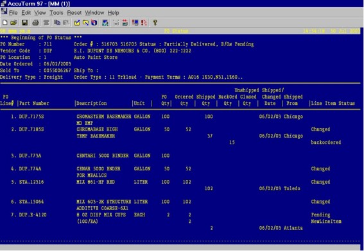Open the Window menu
This screenshot has height=251, width=364.
94,13
